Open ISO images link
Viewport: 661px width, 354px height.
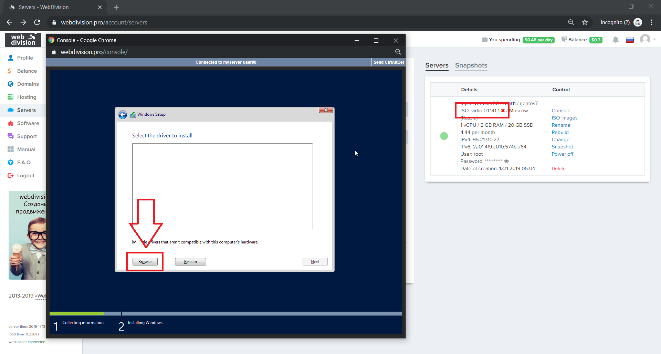point(564,118)
